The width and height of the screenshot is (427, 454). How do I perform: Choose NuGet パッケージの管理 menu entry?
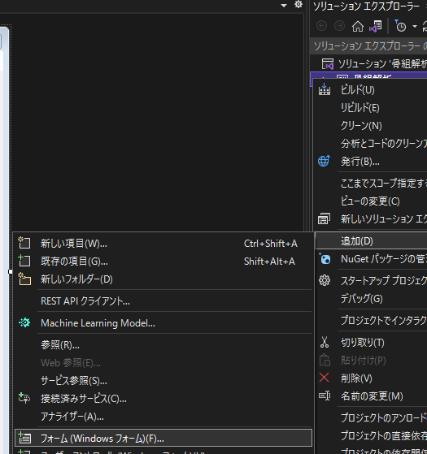(x=372, y=259)
